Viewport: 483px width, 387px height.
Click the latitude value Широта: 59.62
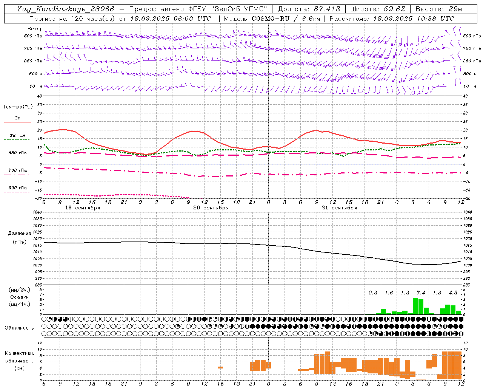click(x=378, y=9)
